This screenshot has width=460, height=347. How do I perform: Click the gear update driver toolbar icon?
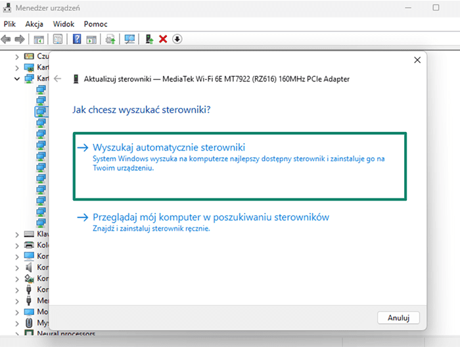pos(110,39)
